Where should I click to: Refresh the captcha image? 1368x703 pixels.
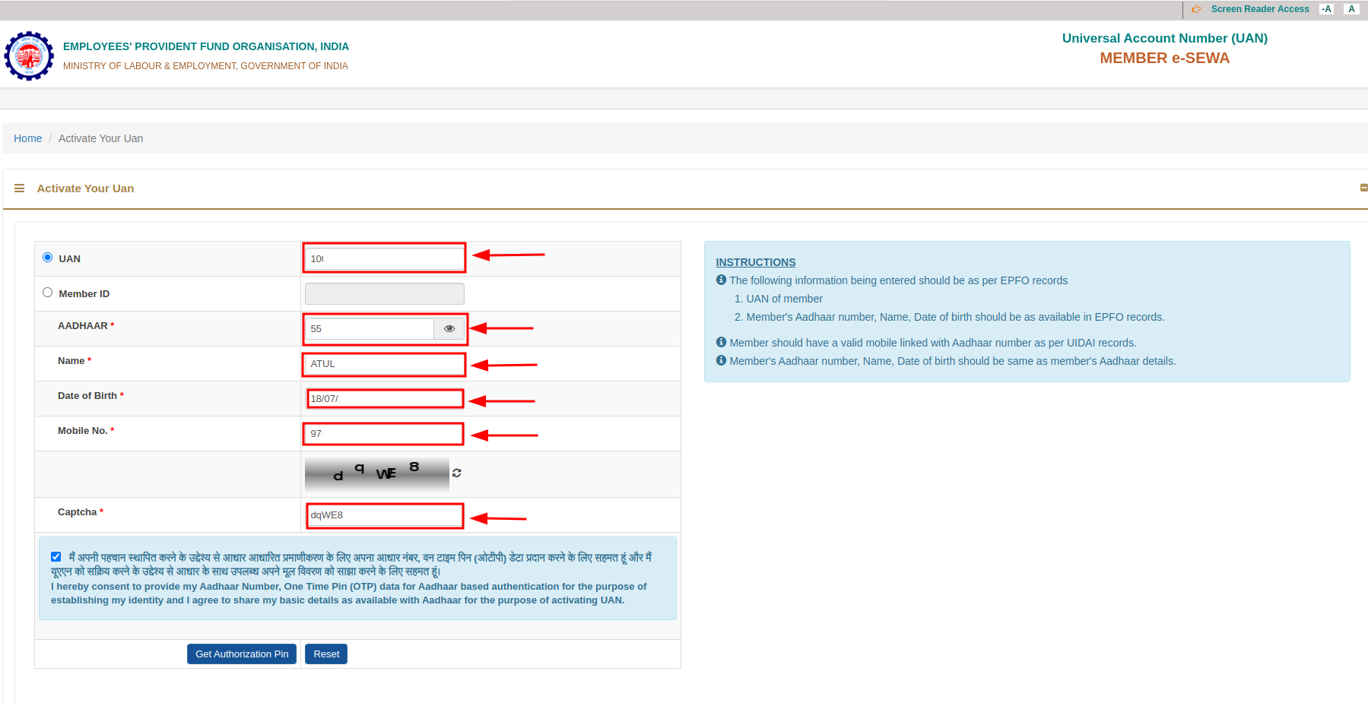[x=457, y=473]
